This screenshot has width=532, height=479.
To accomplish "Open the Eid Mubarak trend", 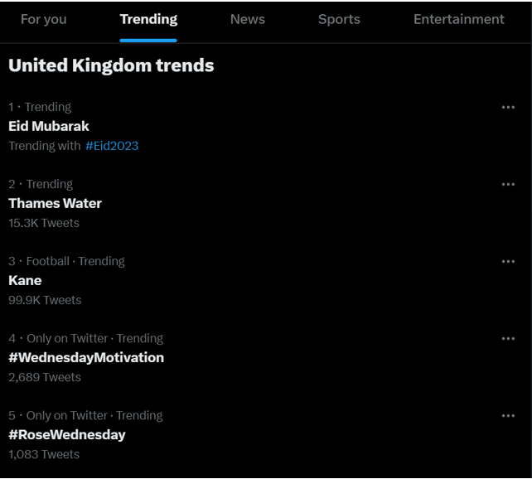I will 49,126.
